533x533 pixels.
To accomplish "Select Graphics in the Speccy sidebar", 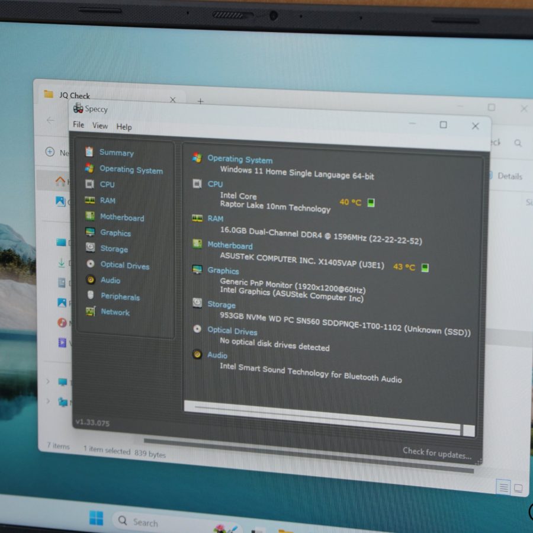I will click(x=115, y=233).
